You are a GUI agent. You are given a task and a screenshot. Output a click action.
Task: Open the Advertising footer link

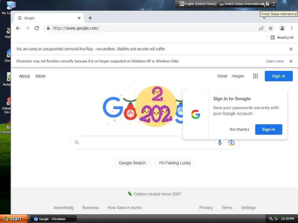63,208
